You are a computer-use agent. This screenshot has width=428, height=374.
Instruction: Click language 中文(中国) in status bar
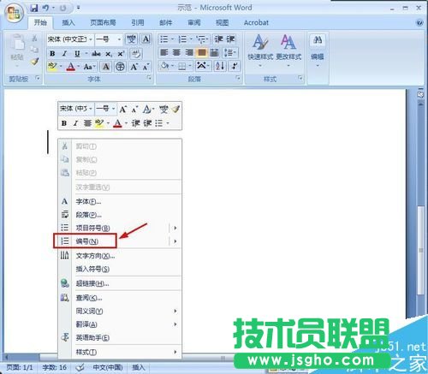click(108, 367)
